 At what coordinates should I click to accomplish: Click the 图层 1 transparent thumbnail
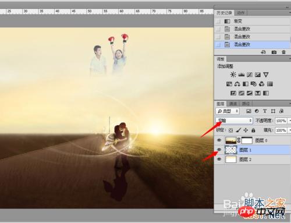[231, 150]
